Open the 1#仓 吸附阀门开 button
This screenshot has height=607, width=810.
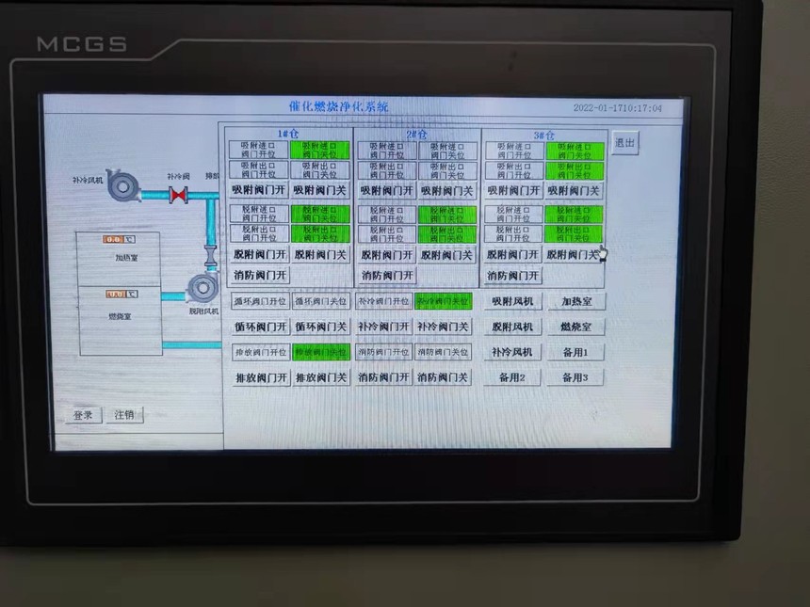[258, 190]
